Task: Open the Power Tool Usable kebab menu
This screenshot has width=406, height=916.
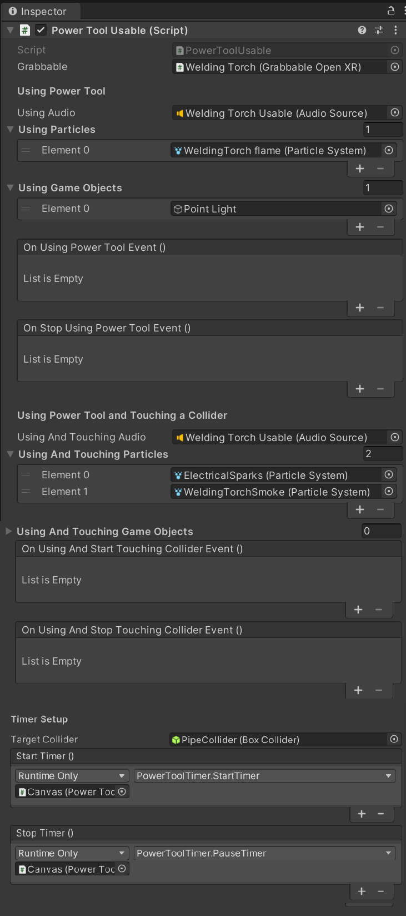Action: click(x=395, y=30)
